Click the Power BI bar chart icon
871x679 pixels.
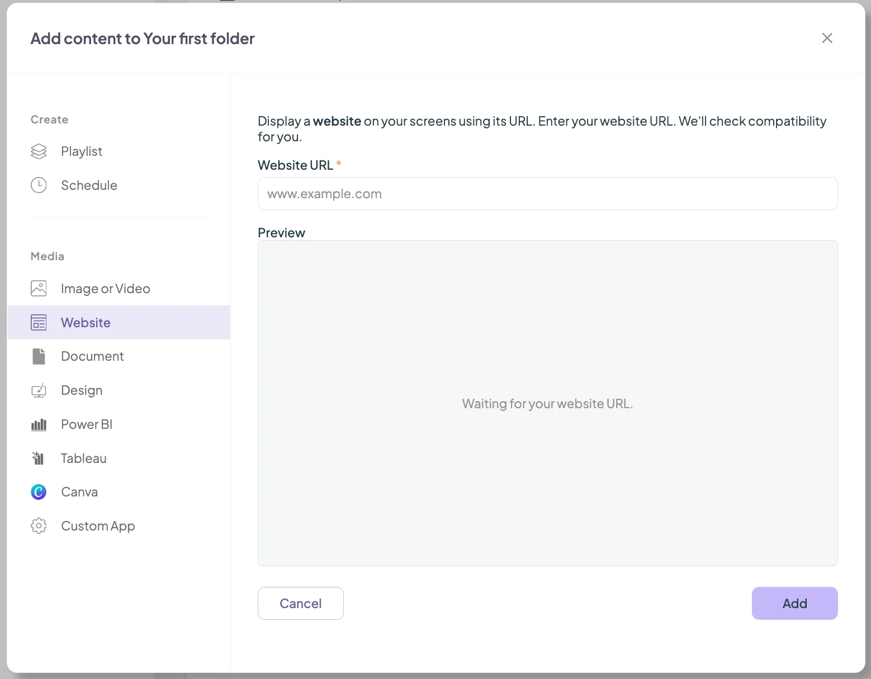click(x=39, y=425)
